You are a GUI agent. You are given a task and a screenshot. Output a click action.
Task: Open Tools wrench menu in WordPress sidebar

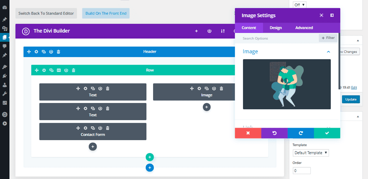(x=5, y=94)
